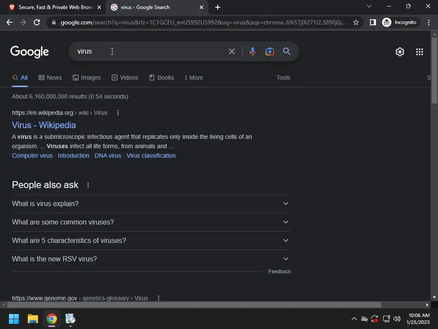This screenshot has height=329, width=438.
Task: Click the vertical scrollbar thumb
Action: click(434, 71)
